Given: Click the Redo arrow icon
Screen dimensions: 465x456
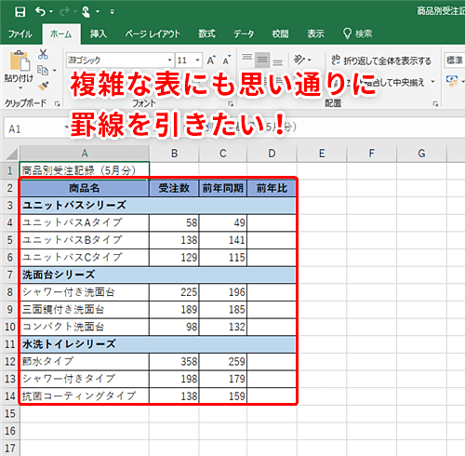Looking at the screenshot, I should pyautogui.click(x=65, y=12).
